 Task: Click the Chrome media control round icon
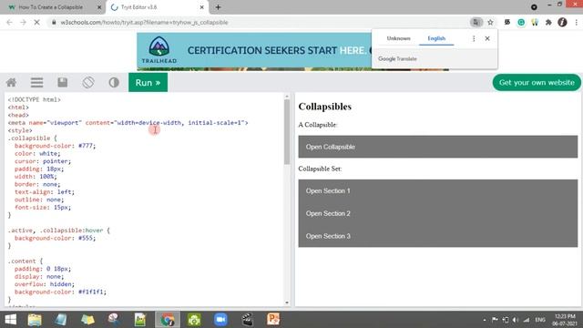coord(535,7)
